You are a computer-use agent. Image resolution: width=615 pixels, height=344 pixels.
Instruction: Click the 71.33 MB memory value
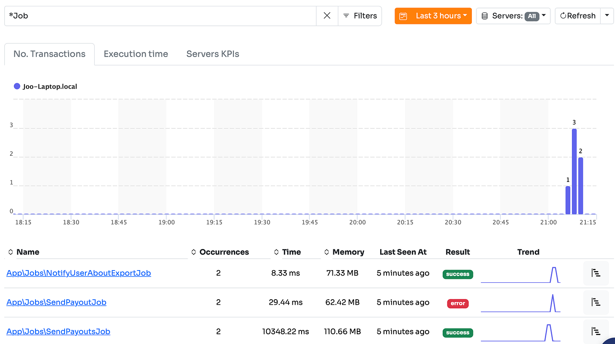pyautogui.click(x=342, y=273)
